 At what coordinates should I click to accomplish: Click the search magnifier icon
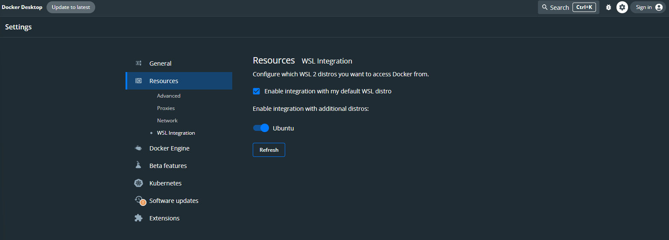coord(545,7)
